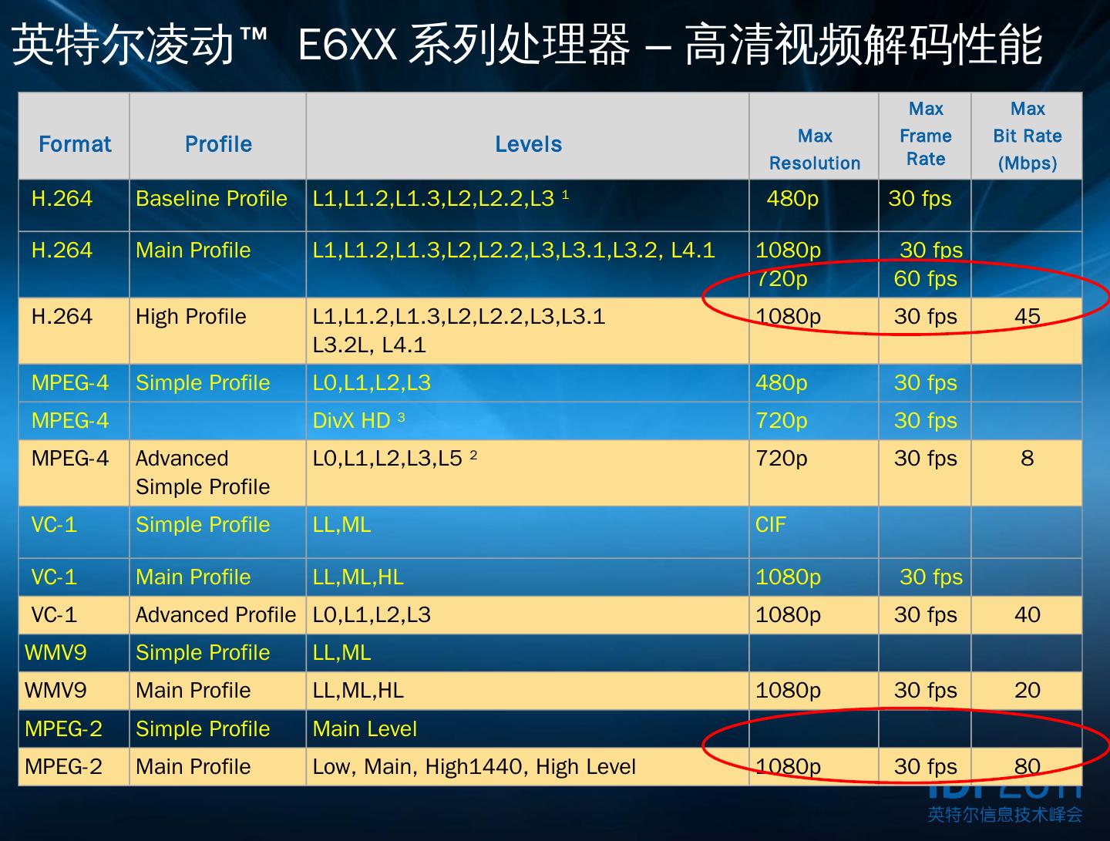Click the MPEG-2 Main Level cell
The width and height of the screenshot is (1110, 841).
528,728
